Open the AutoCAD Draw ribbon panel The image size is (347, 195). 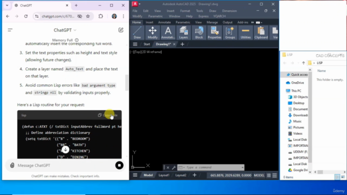(x=137, y=32)
